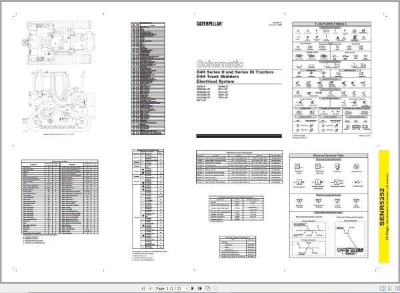Go to the first page
The image size is (400, 293).
click(143, 288)
